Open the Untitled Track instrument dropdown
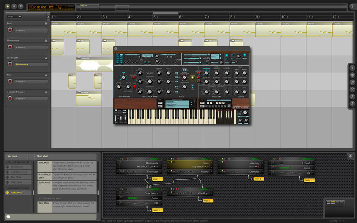This screenshot has width=357, height=223. [31, 99]
